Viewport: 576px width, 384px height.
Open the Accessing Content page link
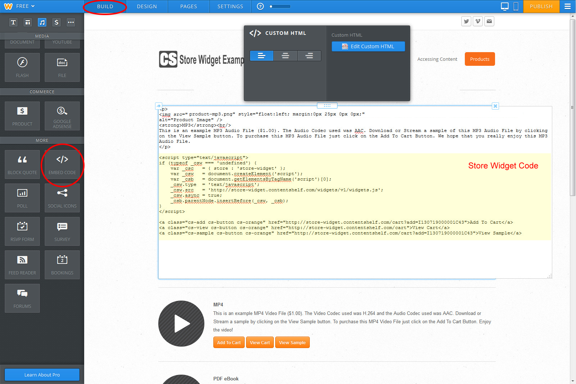[x=437, y=59]
